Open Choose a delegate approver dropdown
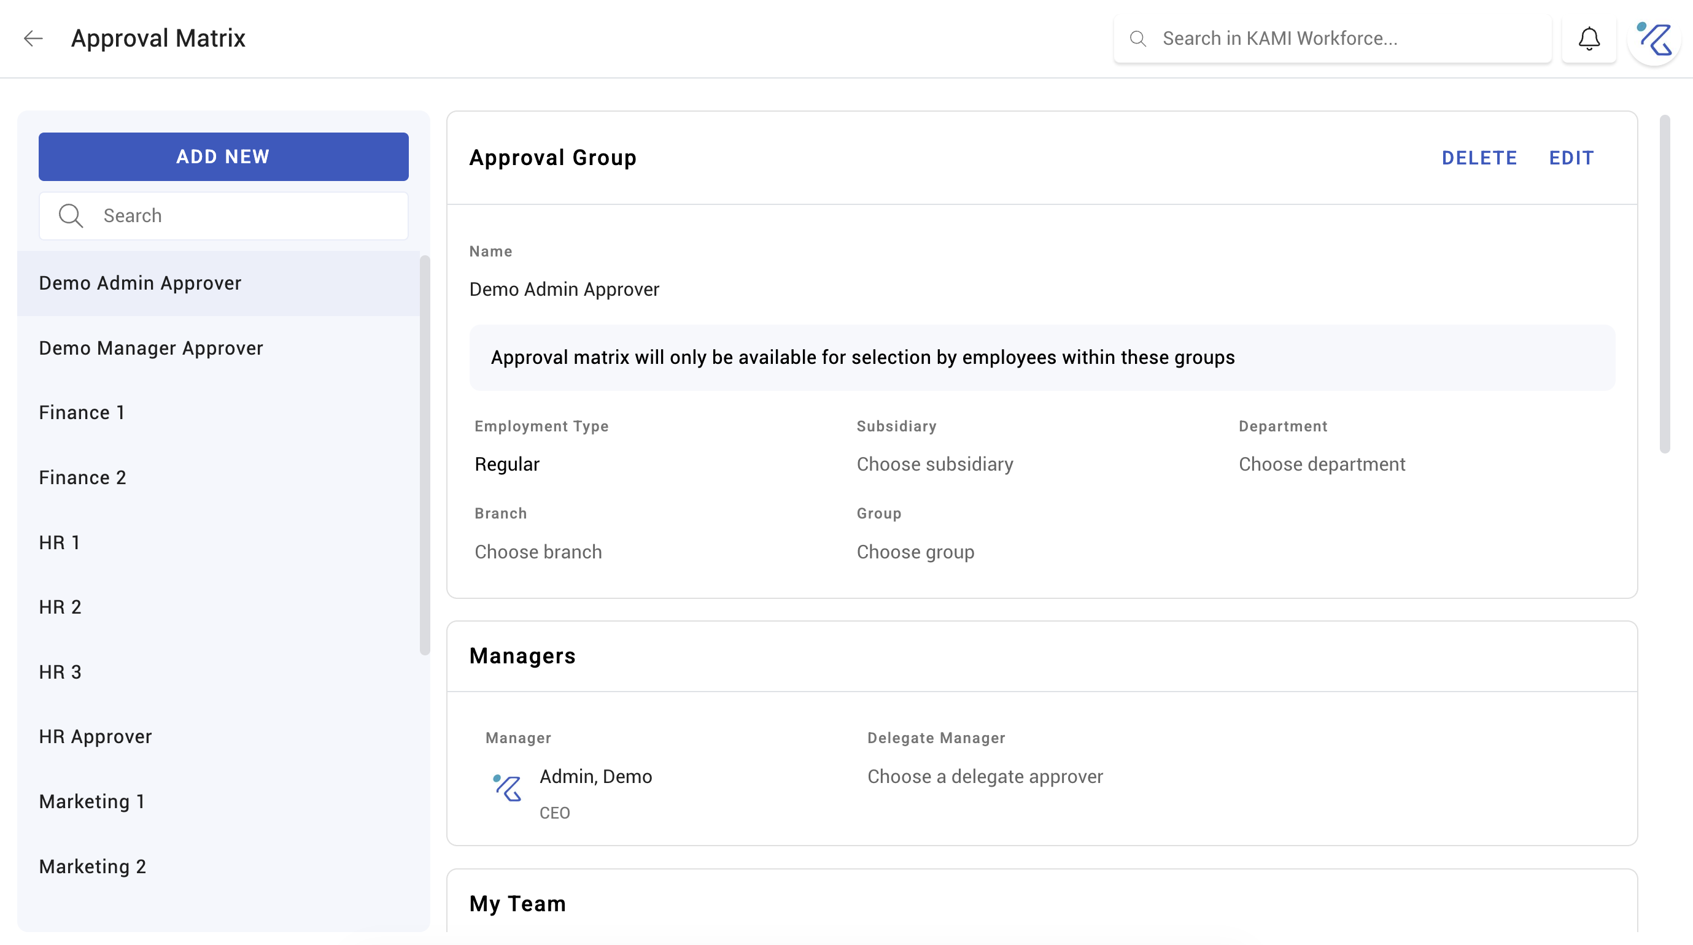The width and height of the screenshot is (1693, 945). (x=985, y=777)
